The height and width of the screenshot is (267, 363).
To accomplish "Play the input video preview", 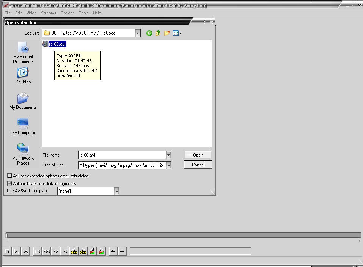I will pyautogui.click(x=16, y=251).
